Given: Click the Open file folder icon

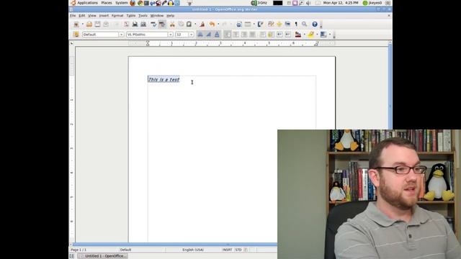Looking at the screenshot, I should (x=89, y=24).
